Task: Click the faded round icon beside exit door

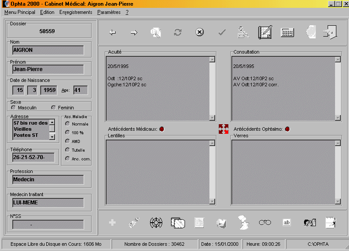Action: tap(311, 32)
